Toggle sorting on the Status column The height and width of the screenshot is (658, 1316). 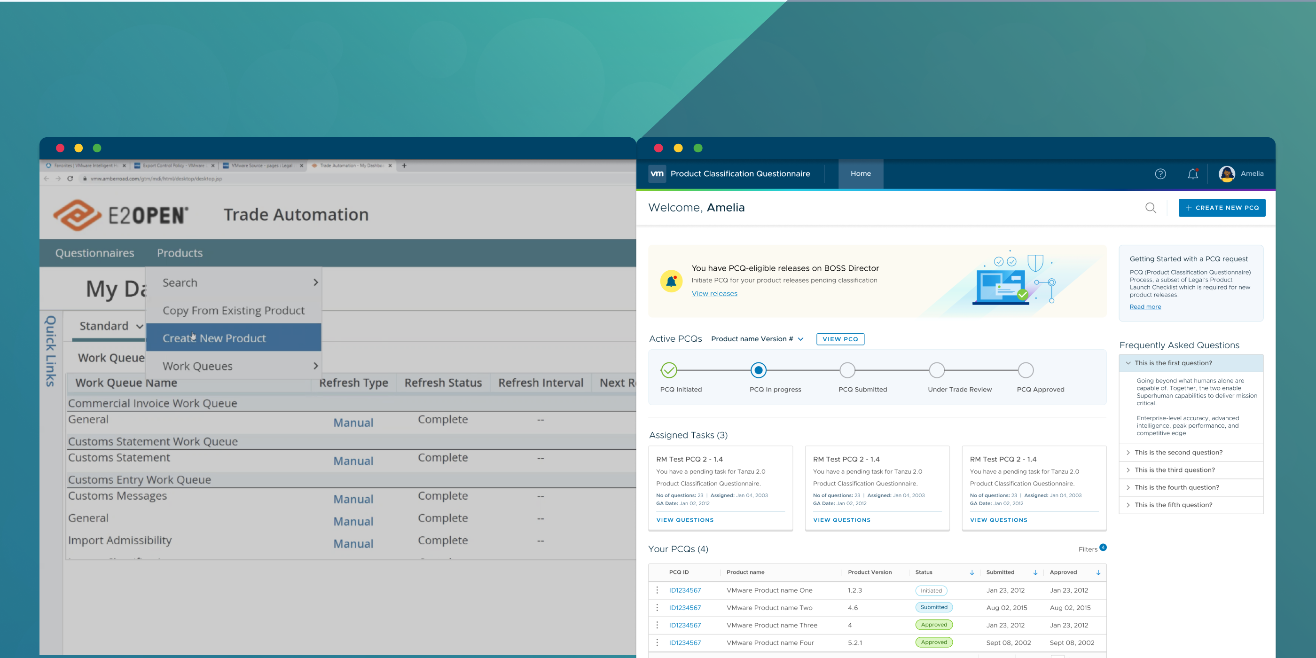(x=971, y=572)
